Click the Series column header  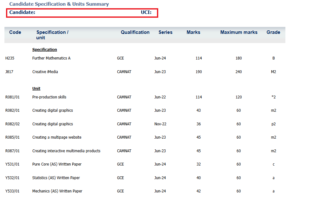[x=165, y=32]
